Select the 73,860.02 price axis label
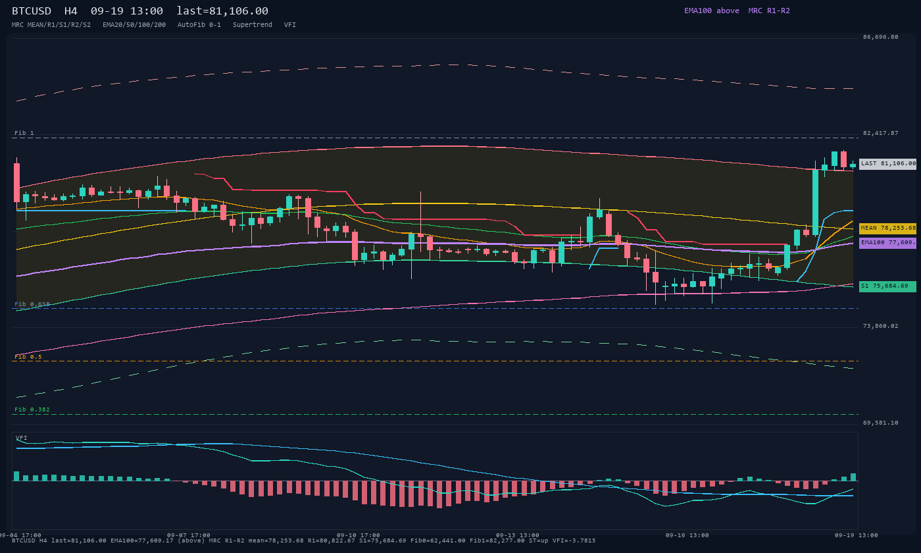Screen dimensions: 921x553 coord(880,326)
